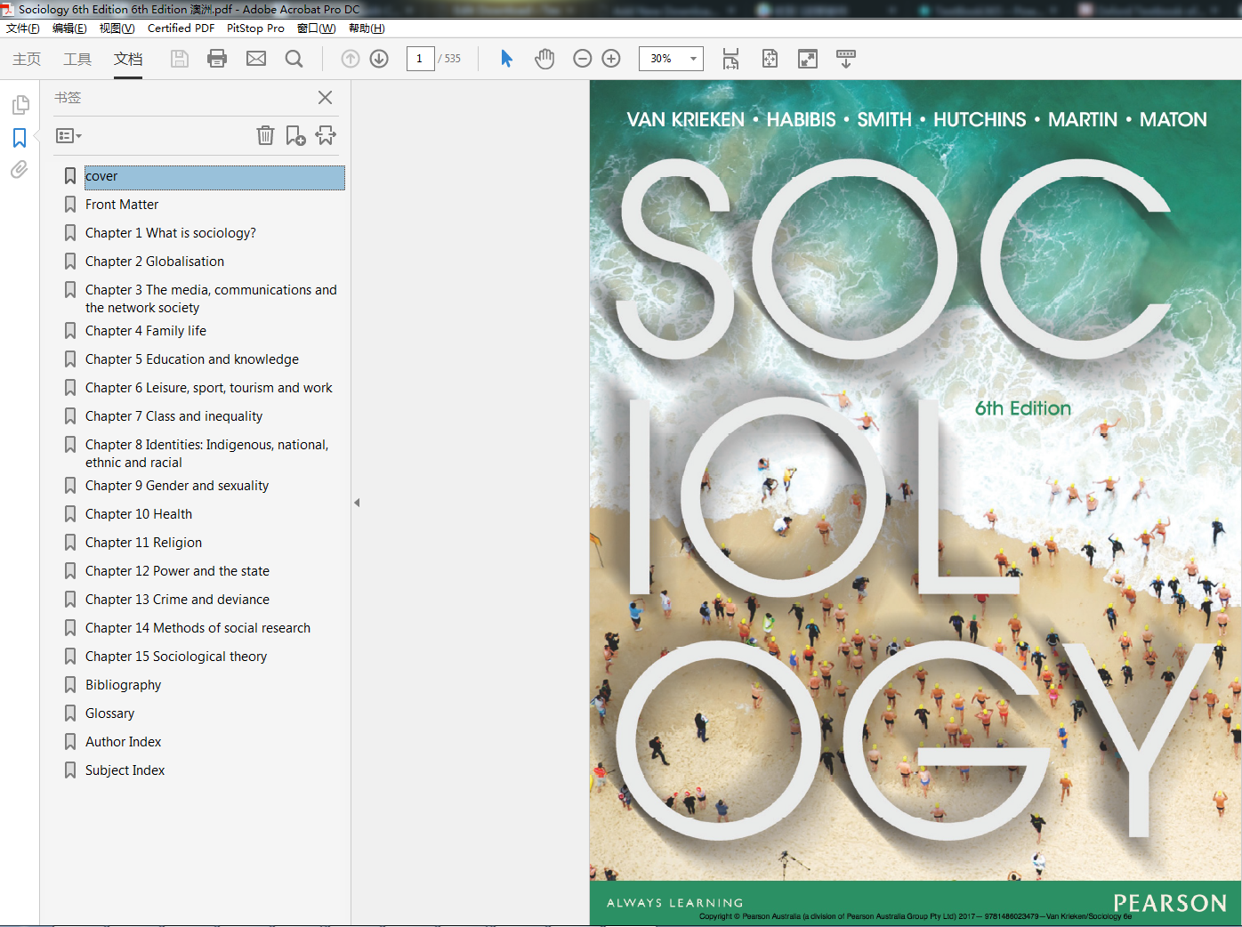1242x927 pixels.
Task: Open the Bibliography bookmark
Action: pos(124,685)
